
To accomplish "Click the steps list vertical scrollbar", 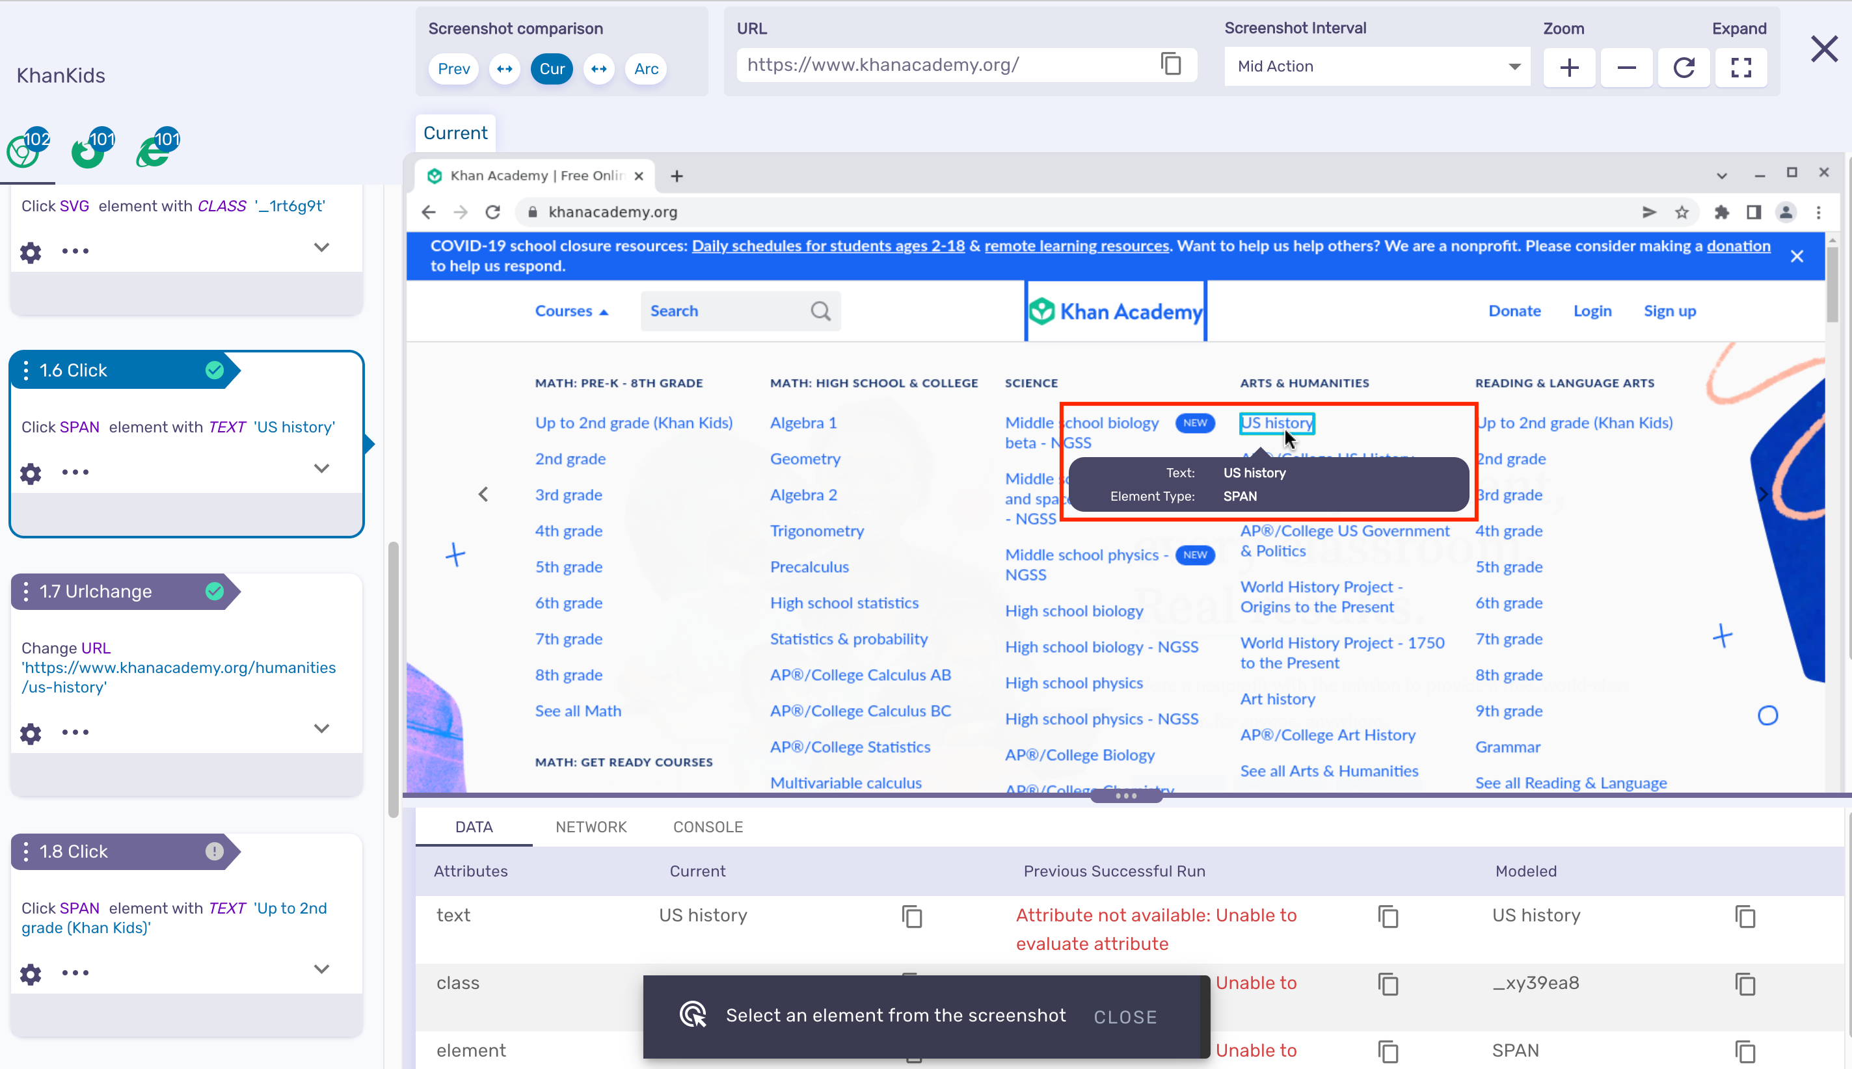I will tap(394, 679).
